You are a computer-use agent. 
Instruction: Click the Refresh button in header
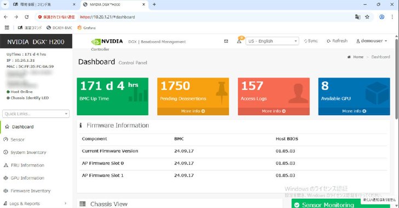[337, 41]
